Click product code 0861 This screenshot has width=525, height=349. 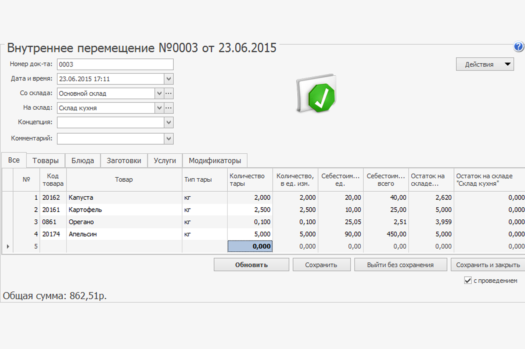pos(53,222)
